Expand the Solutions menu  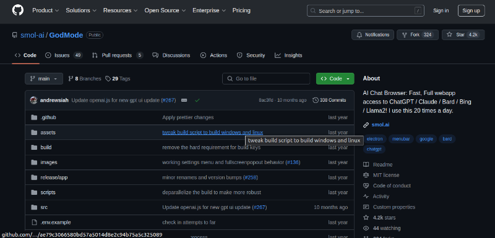click(81, 10)
